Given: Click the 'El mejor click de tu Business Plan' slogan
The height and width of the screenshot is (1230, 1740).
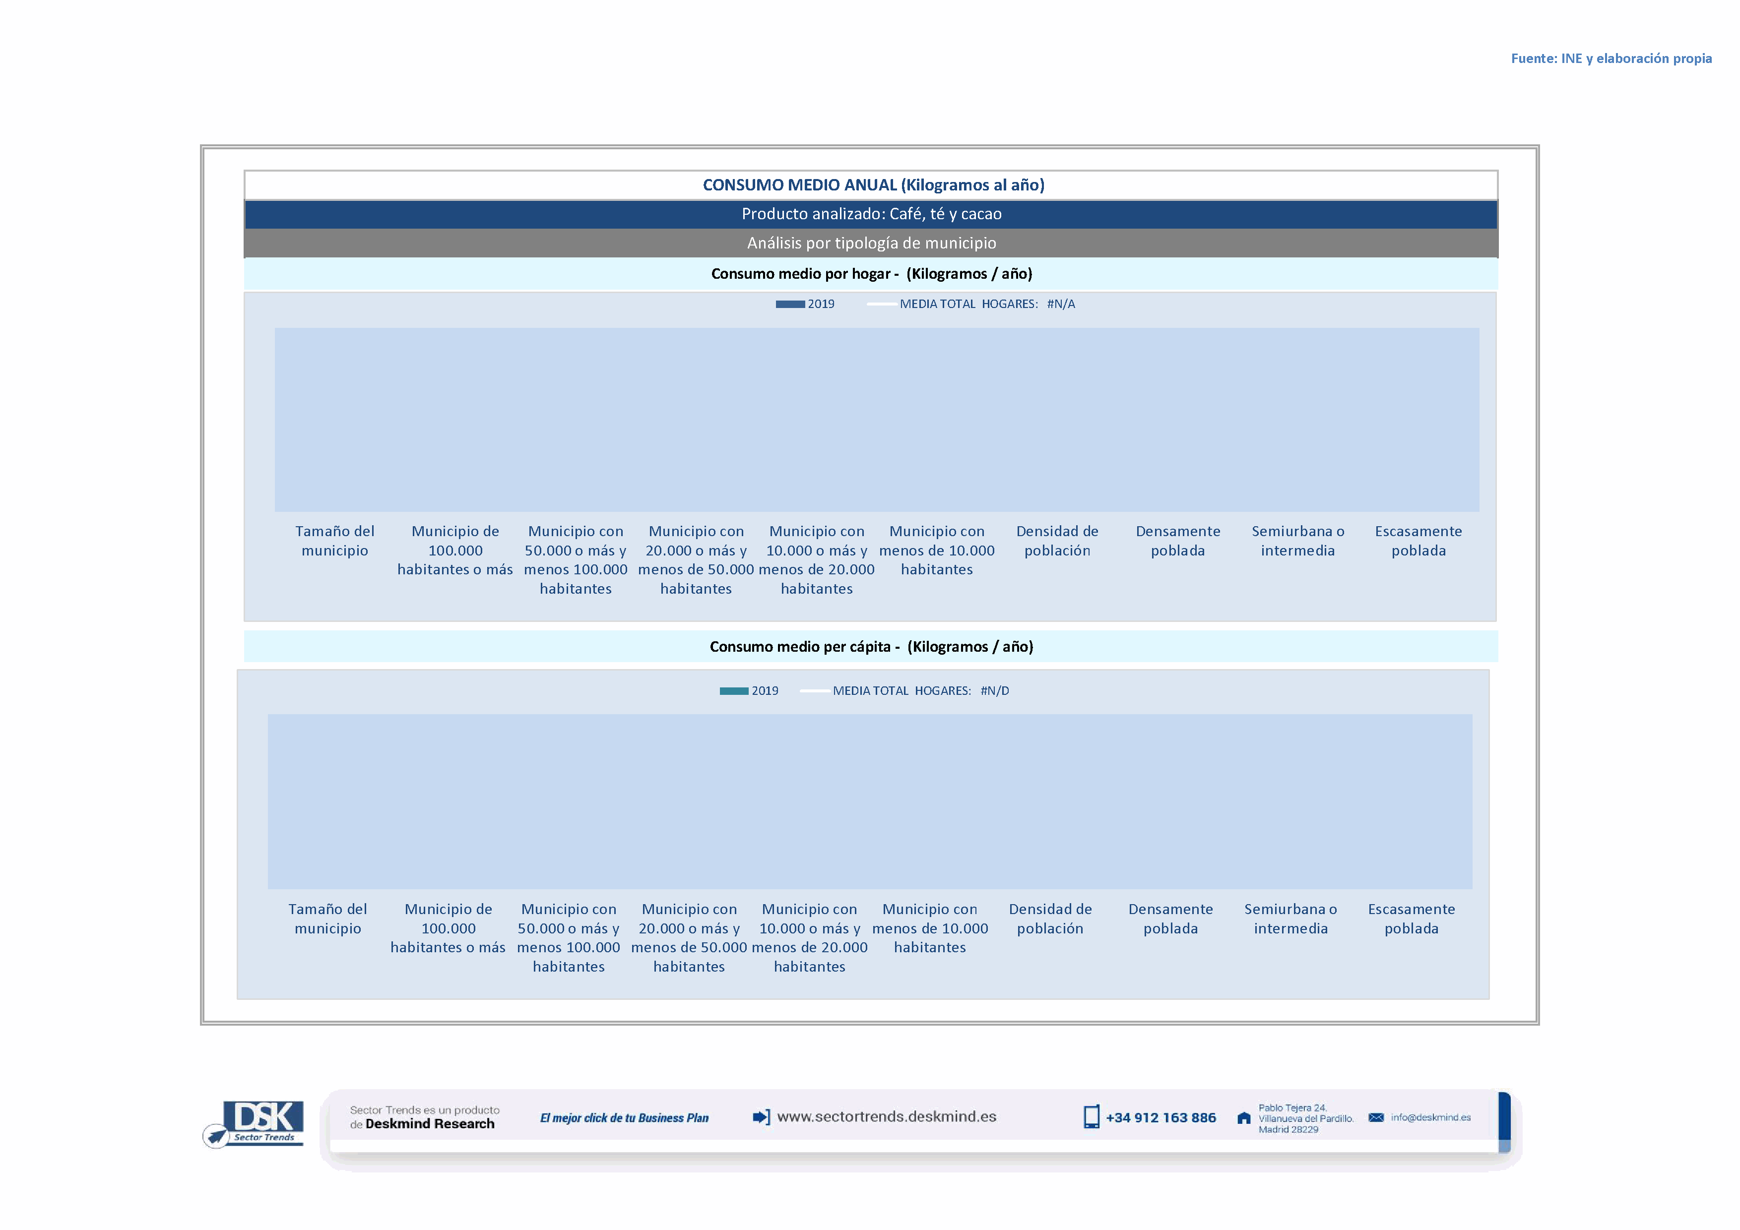Looking at the screenshot, I should tap(624, 1118).
